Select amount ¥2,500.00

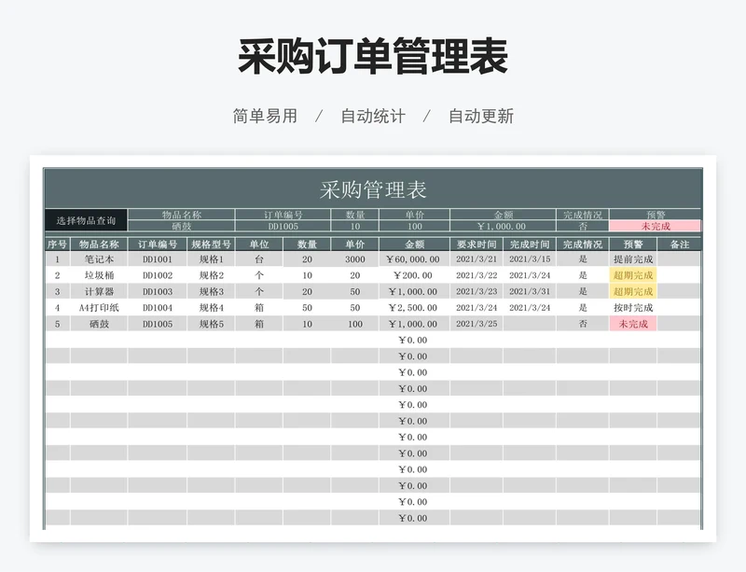[414, 308]
